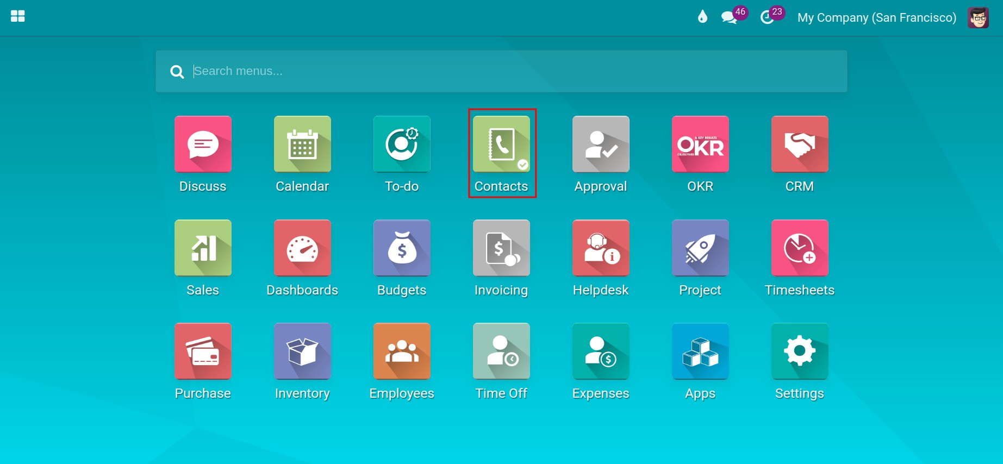Switch company via My Company (San Francisco)

pyautogui.click(x=876, y=17)
